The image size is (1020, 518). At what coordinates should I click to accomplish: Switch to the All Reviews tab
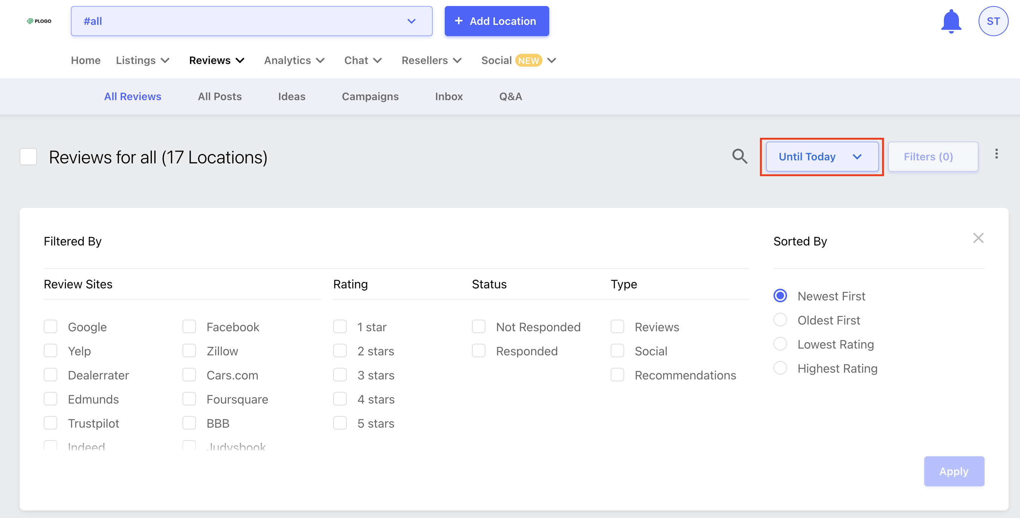pyautogui.click(x=133, y=96)
